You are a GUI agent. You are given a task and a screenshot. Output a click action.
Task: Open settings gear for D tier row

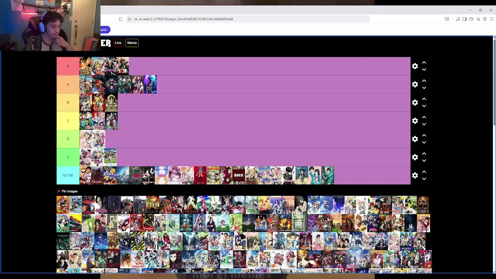click(x=415, y=139)
